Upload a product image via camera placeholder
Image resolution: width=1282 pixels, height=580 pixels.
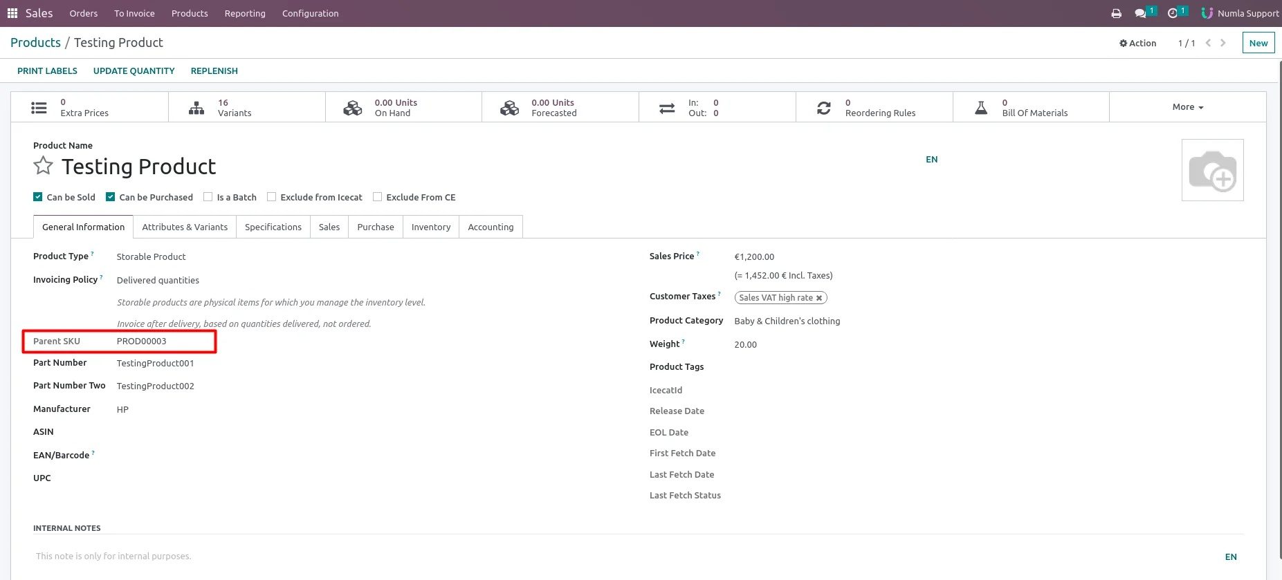pyautogui.click(x=1212, y=170)
